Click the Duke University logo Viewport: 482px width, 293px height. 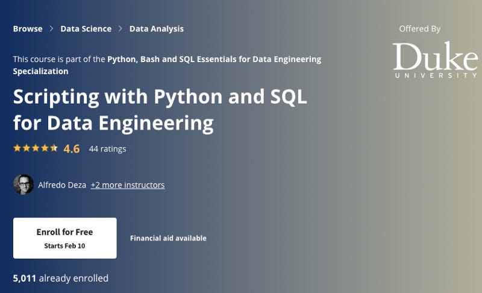click(x=435, y=60)
